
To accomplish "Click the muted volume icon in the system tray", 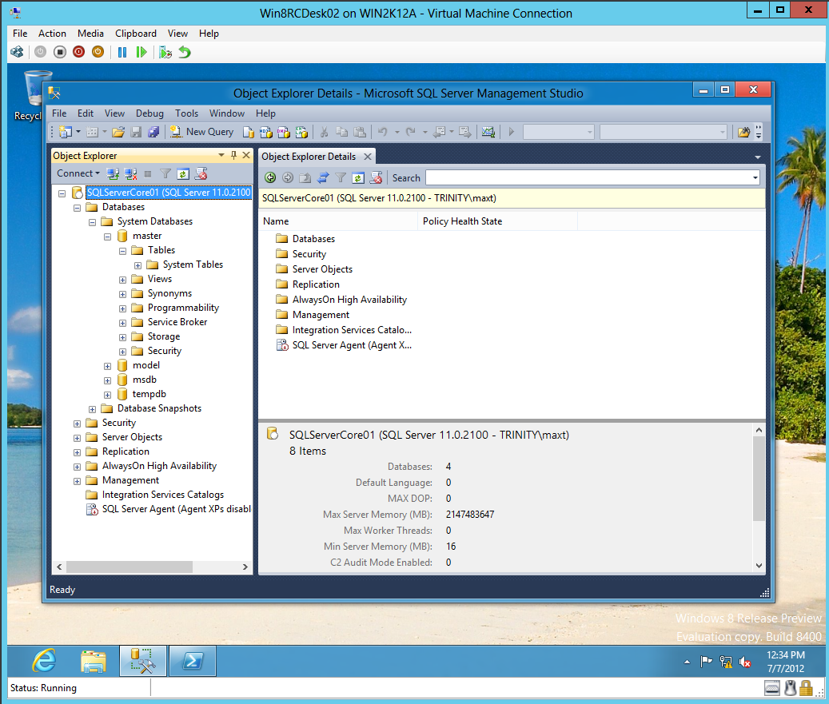I will click(x=745, y=661).
